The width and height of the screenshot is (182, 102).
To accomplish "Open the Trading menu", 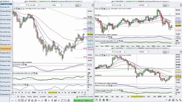I will pos(29,97).
